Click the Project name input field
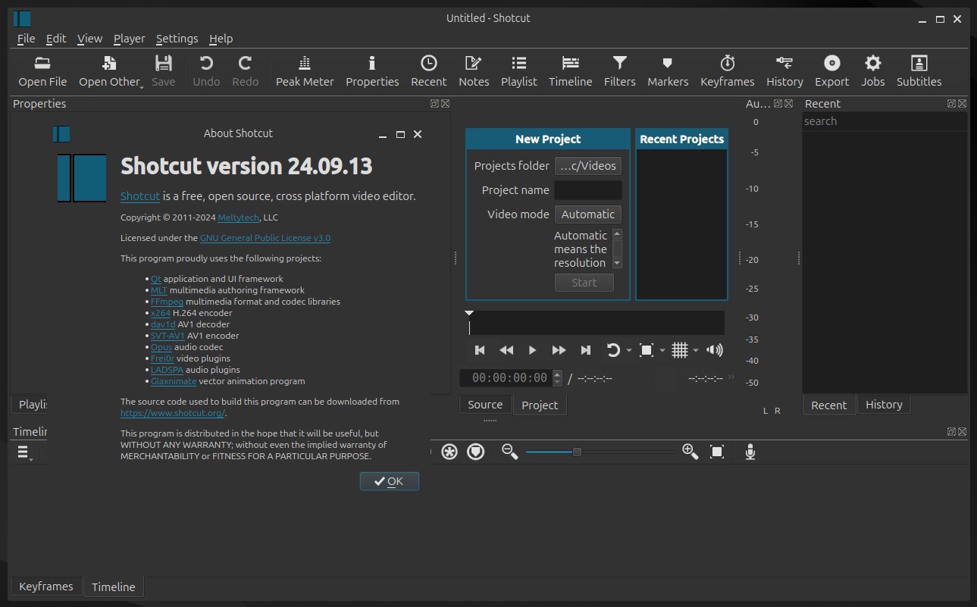977x607 pixels. coord(588,190)
